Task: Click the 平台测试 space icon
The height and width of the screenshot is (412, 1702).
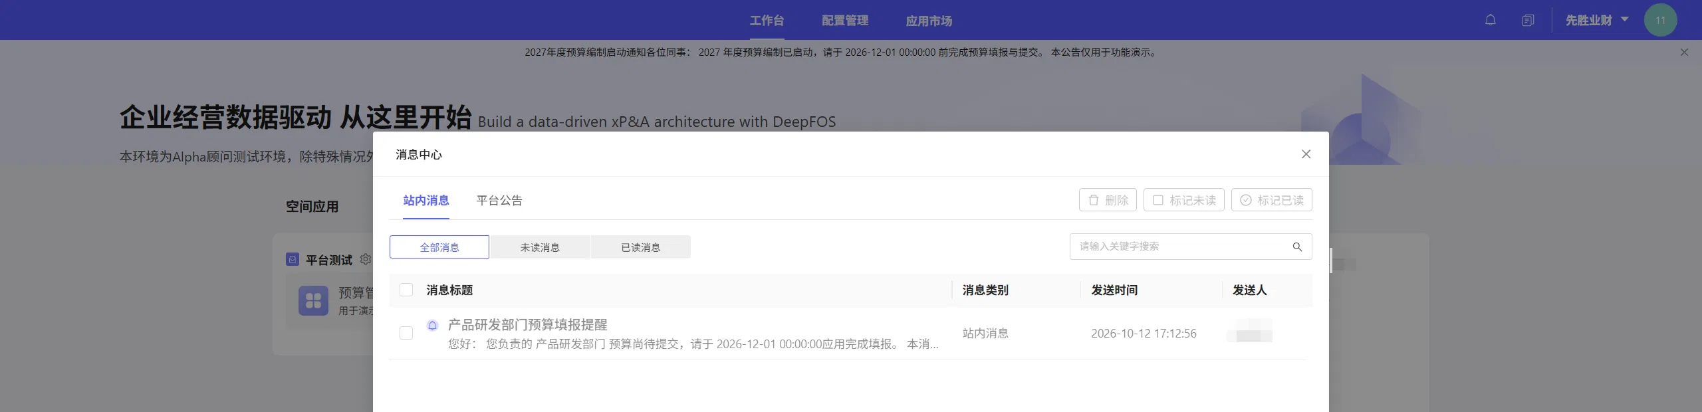Action: click(x=293, y=259)
